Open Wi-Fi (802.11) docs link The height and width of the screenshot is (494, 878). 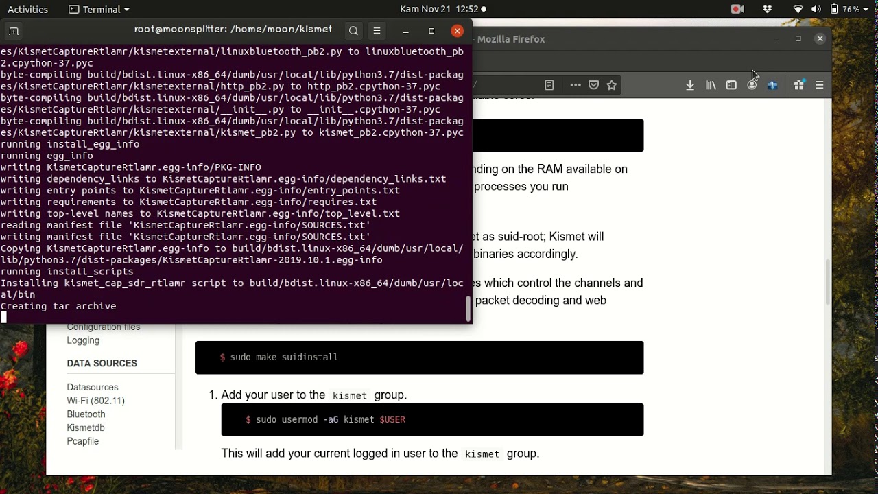[x=95, y=401]
